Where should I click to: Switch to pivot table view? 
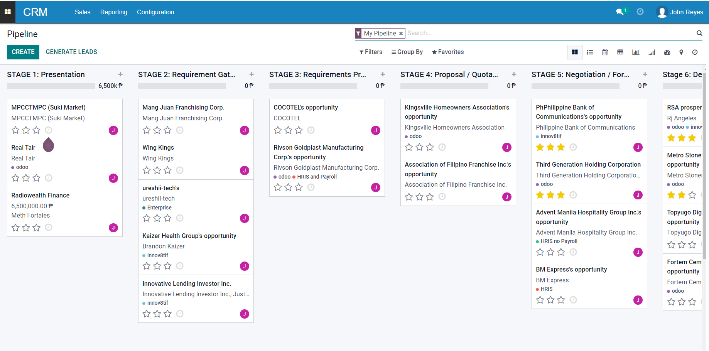point(620,52)
